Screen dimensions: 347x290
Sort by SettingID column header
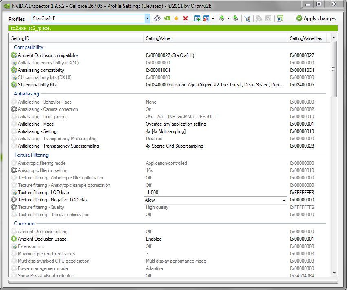click(x=76, y=38)
